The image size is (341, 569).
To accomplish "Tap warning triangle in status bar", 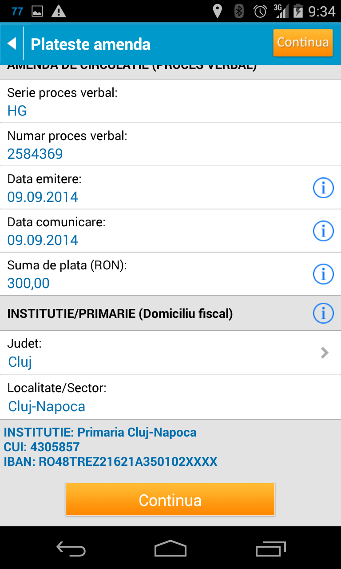I will tap(58, 12).
